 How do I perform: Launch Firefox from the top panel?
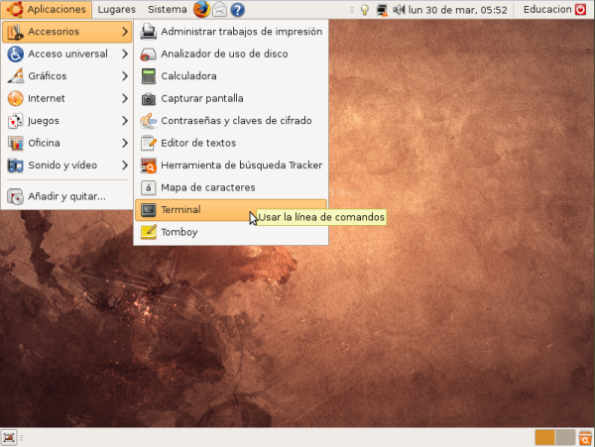pyautogui.click(x=201, y=10)
